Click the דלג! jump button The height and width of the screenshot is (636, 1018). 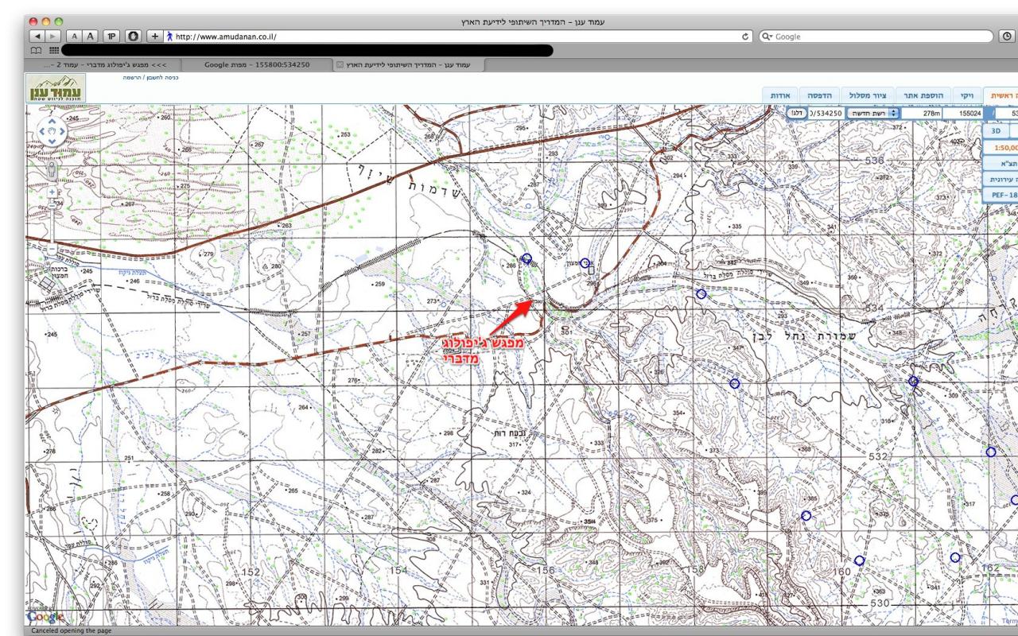click(x=796, y=114)
